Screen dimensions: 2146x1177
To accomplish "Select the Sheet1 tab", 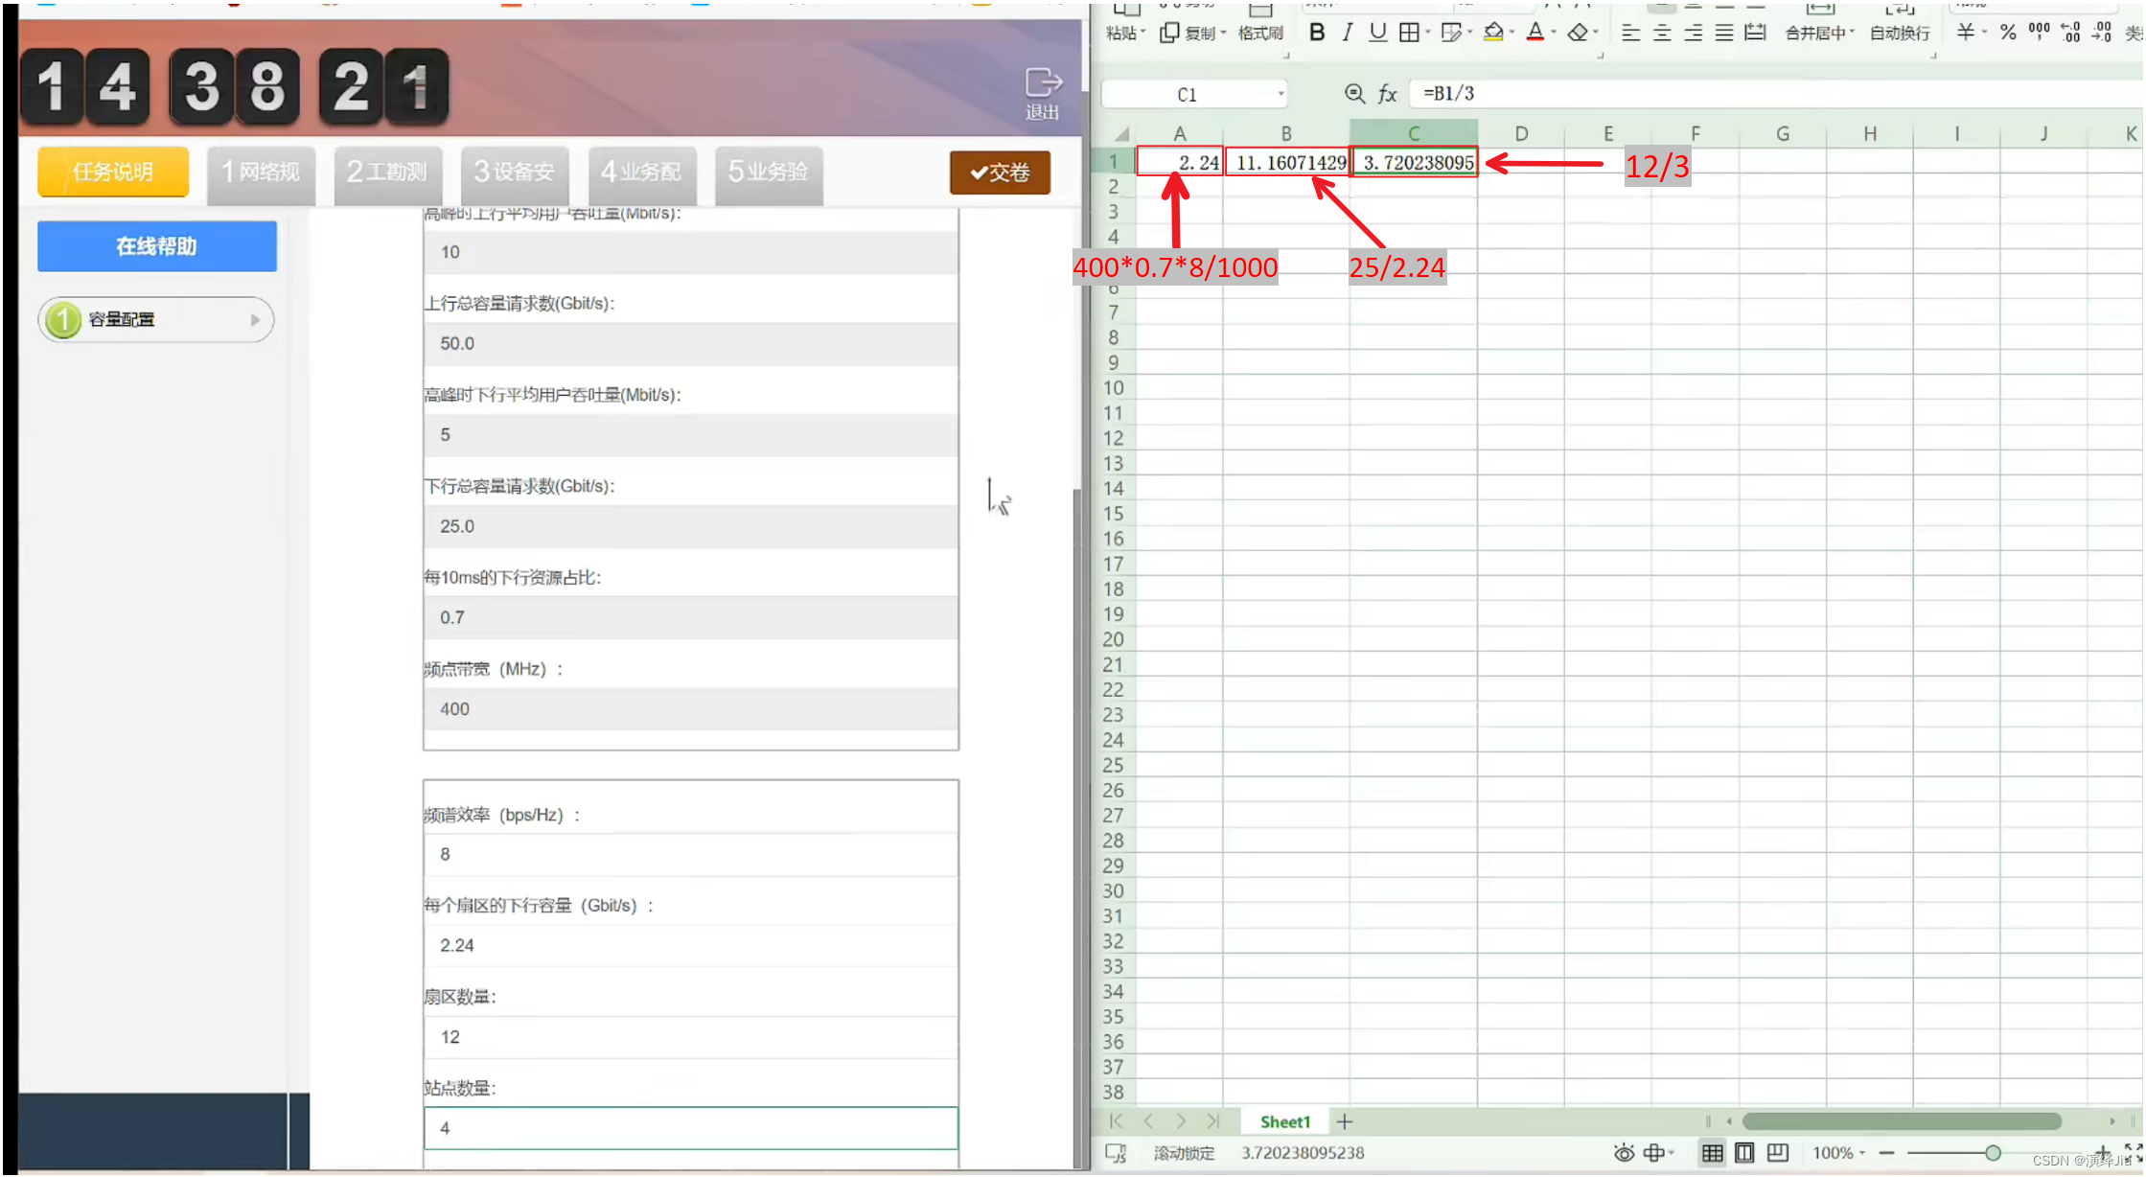I will tap(1284, 1121).
